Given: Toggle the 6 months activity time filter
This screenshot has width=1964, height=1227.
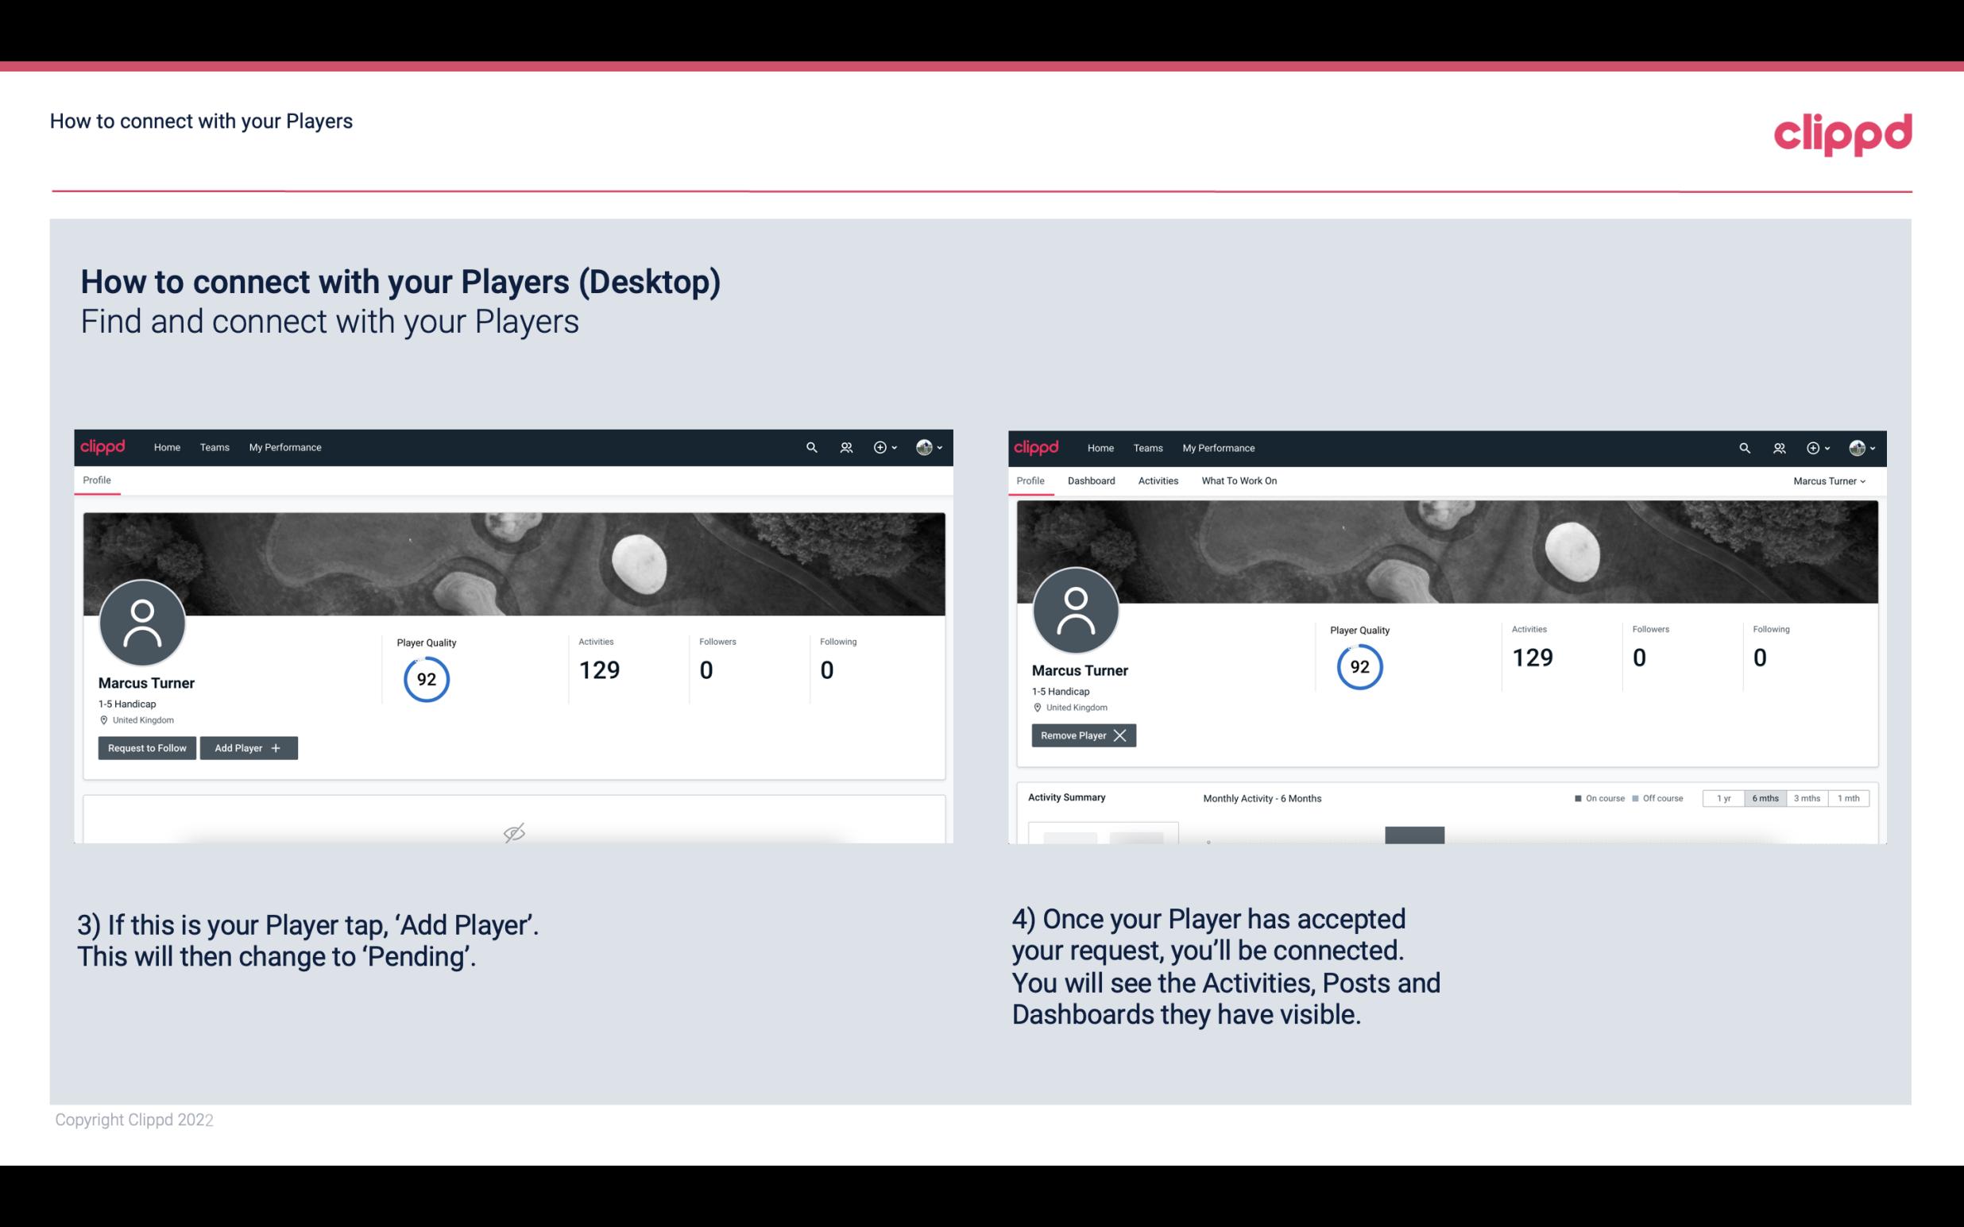Looking at the screenshot, I should tap(1765, 797).
